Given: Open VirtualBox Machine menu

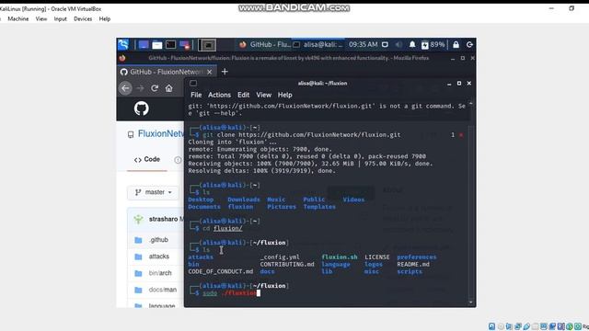Looking at the screenshot, I should pos(18,18).
